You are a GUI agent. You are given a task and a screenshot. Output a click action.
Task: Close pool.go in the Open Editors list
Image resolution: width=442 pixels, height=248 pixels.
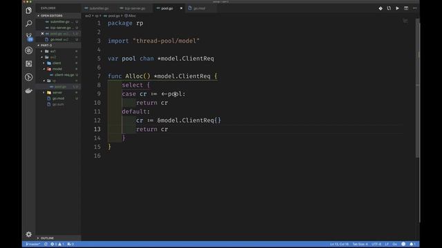pyautogui.click(x=43, y=34)
